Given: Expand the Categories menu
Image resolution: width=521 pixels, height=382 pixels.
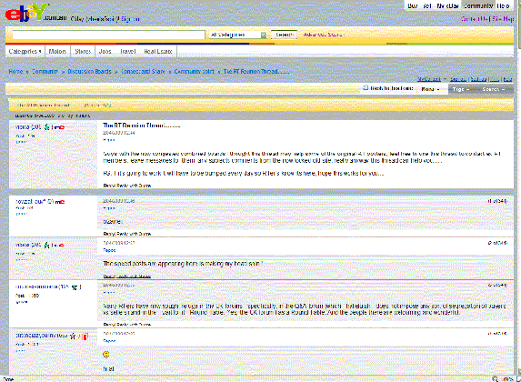Looking at the screenshot, I should pos(25,51).
